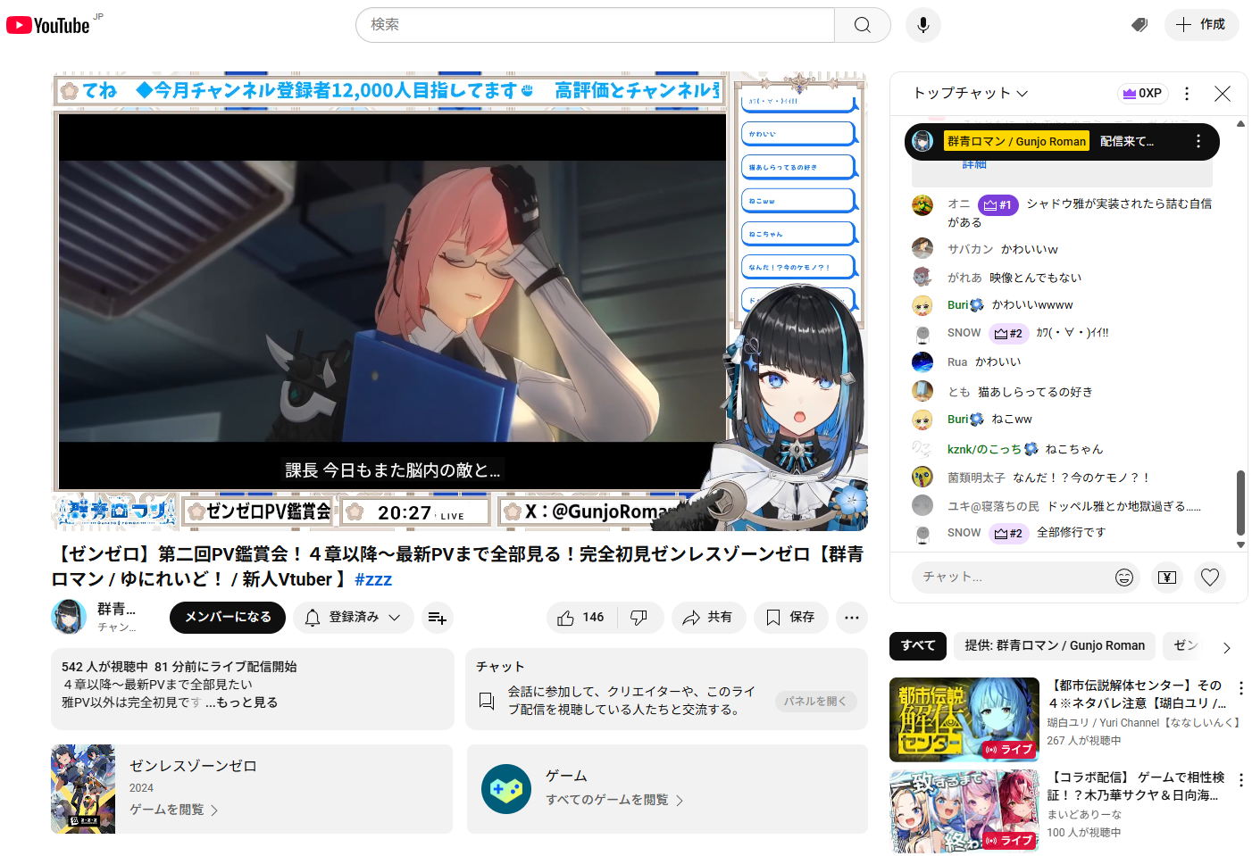Viewport: 1252px width, 856px height.
Task: Click the live video player
Action: pos(459,301)
